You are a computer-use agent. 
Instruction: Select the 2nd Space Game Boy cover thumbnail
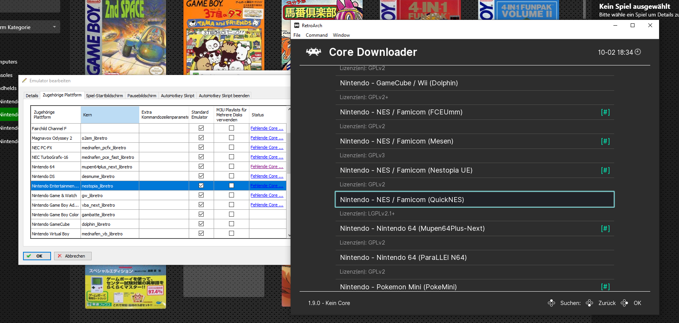[125, 37]
